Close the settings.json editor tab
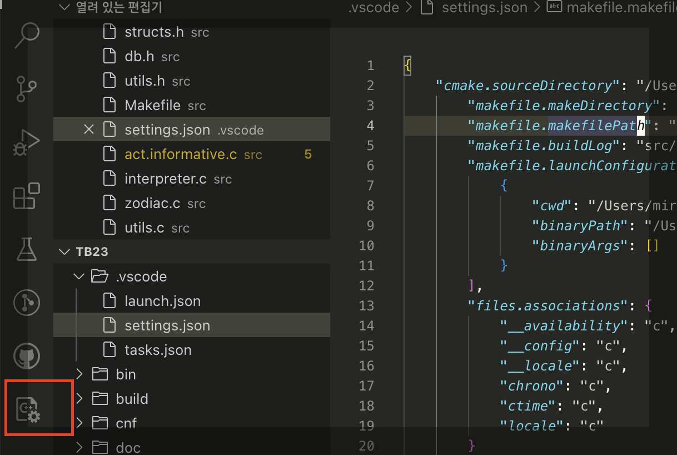This screenshot has height=455, width=677. [x=89, y=129]
